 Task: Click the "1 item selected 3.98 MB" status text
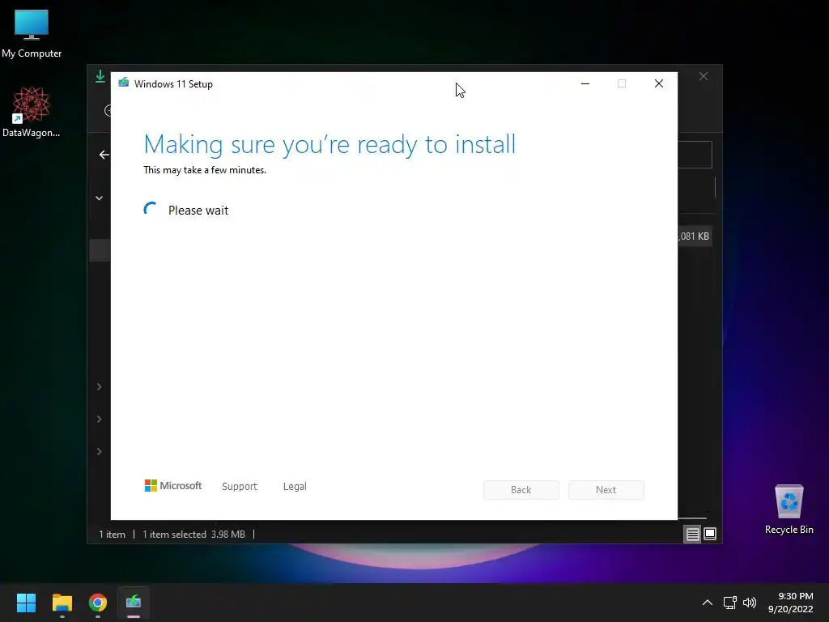(x=193, y=535)
